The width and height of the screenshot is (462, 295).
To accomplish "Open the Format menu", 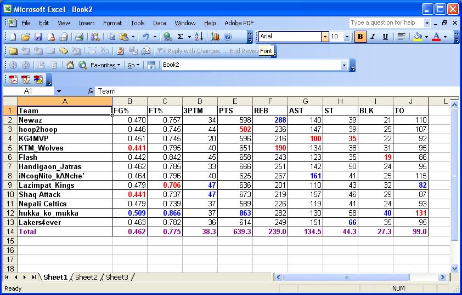I will 112,23.
